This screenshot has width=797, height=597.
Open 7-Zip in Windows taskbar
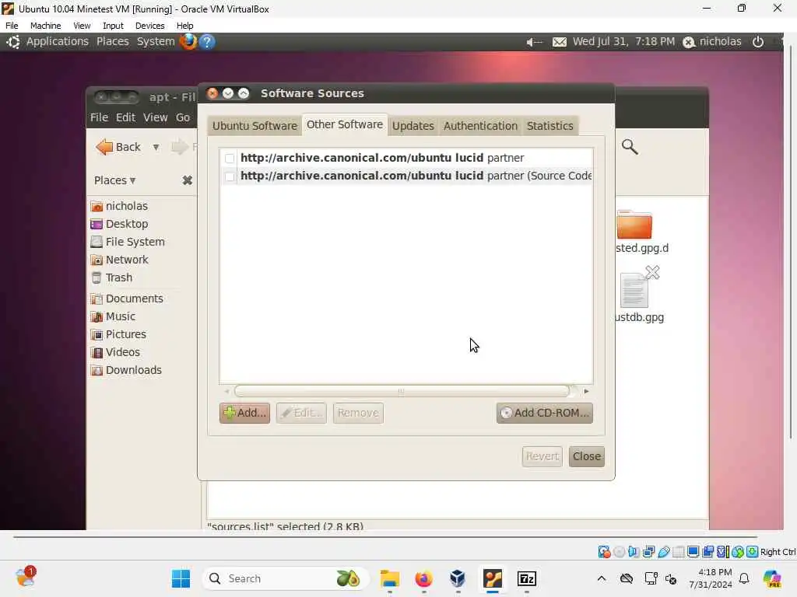[527, 578]
